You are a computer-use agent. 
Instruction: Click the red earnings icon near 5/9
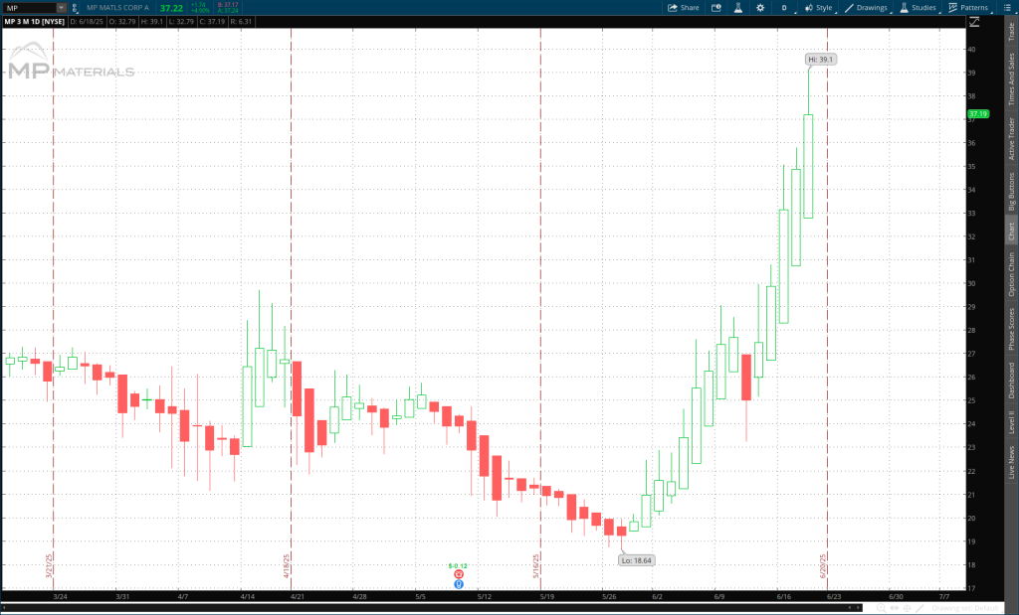tap(459, 574)
